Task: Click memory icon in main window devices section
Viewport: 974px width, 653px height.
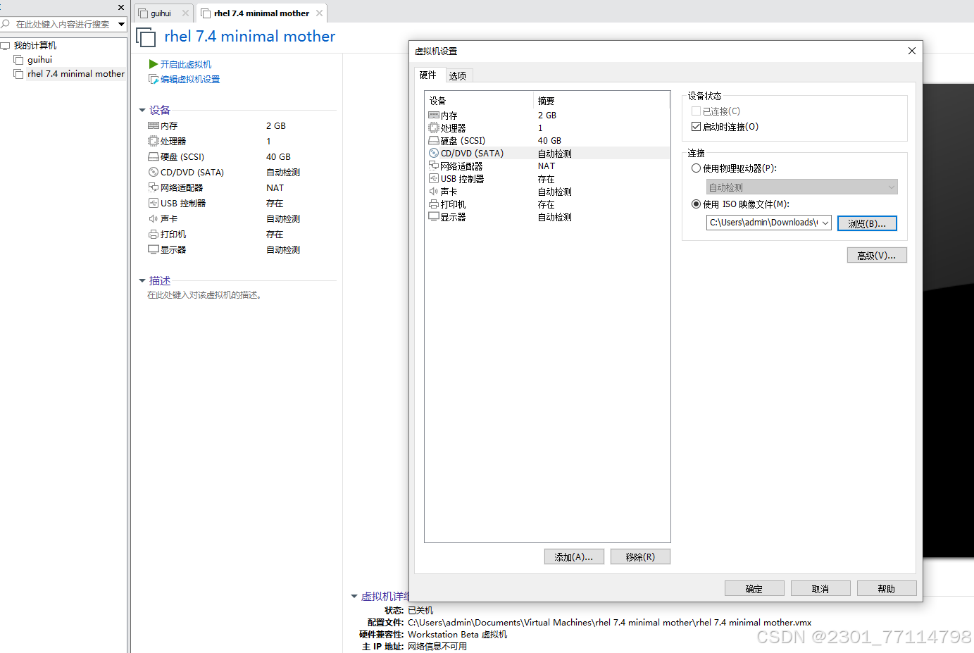Action: pyautogui.click(x=154, y=125)
